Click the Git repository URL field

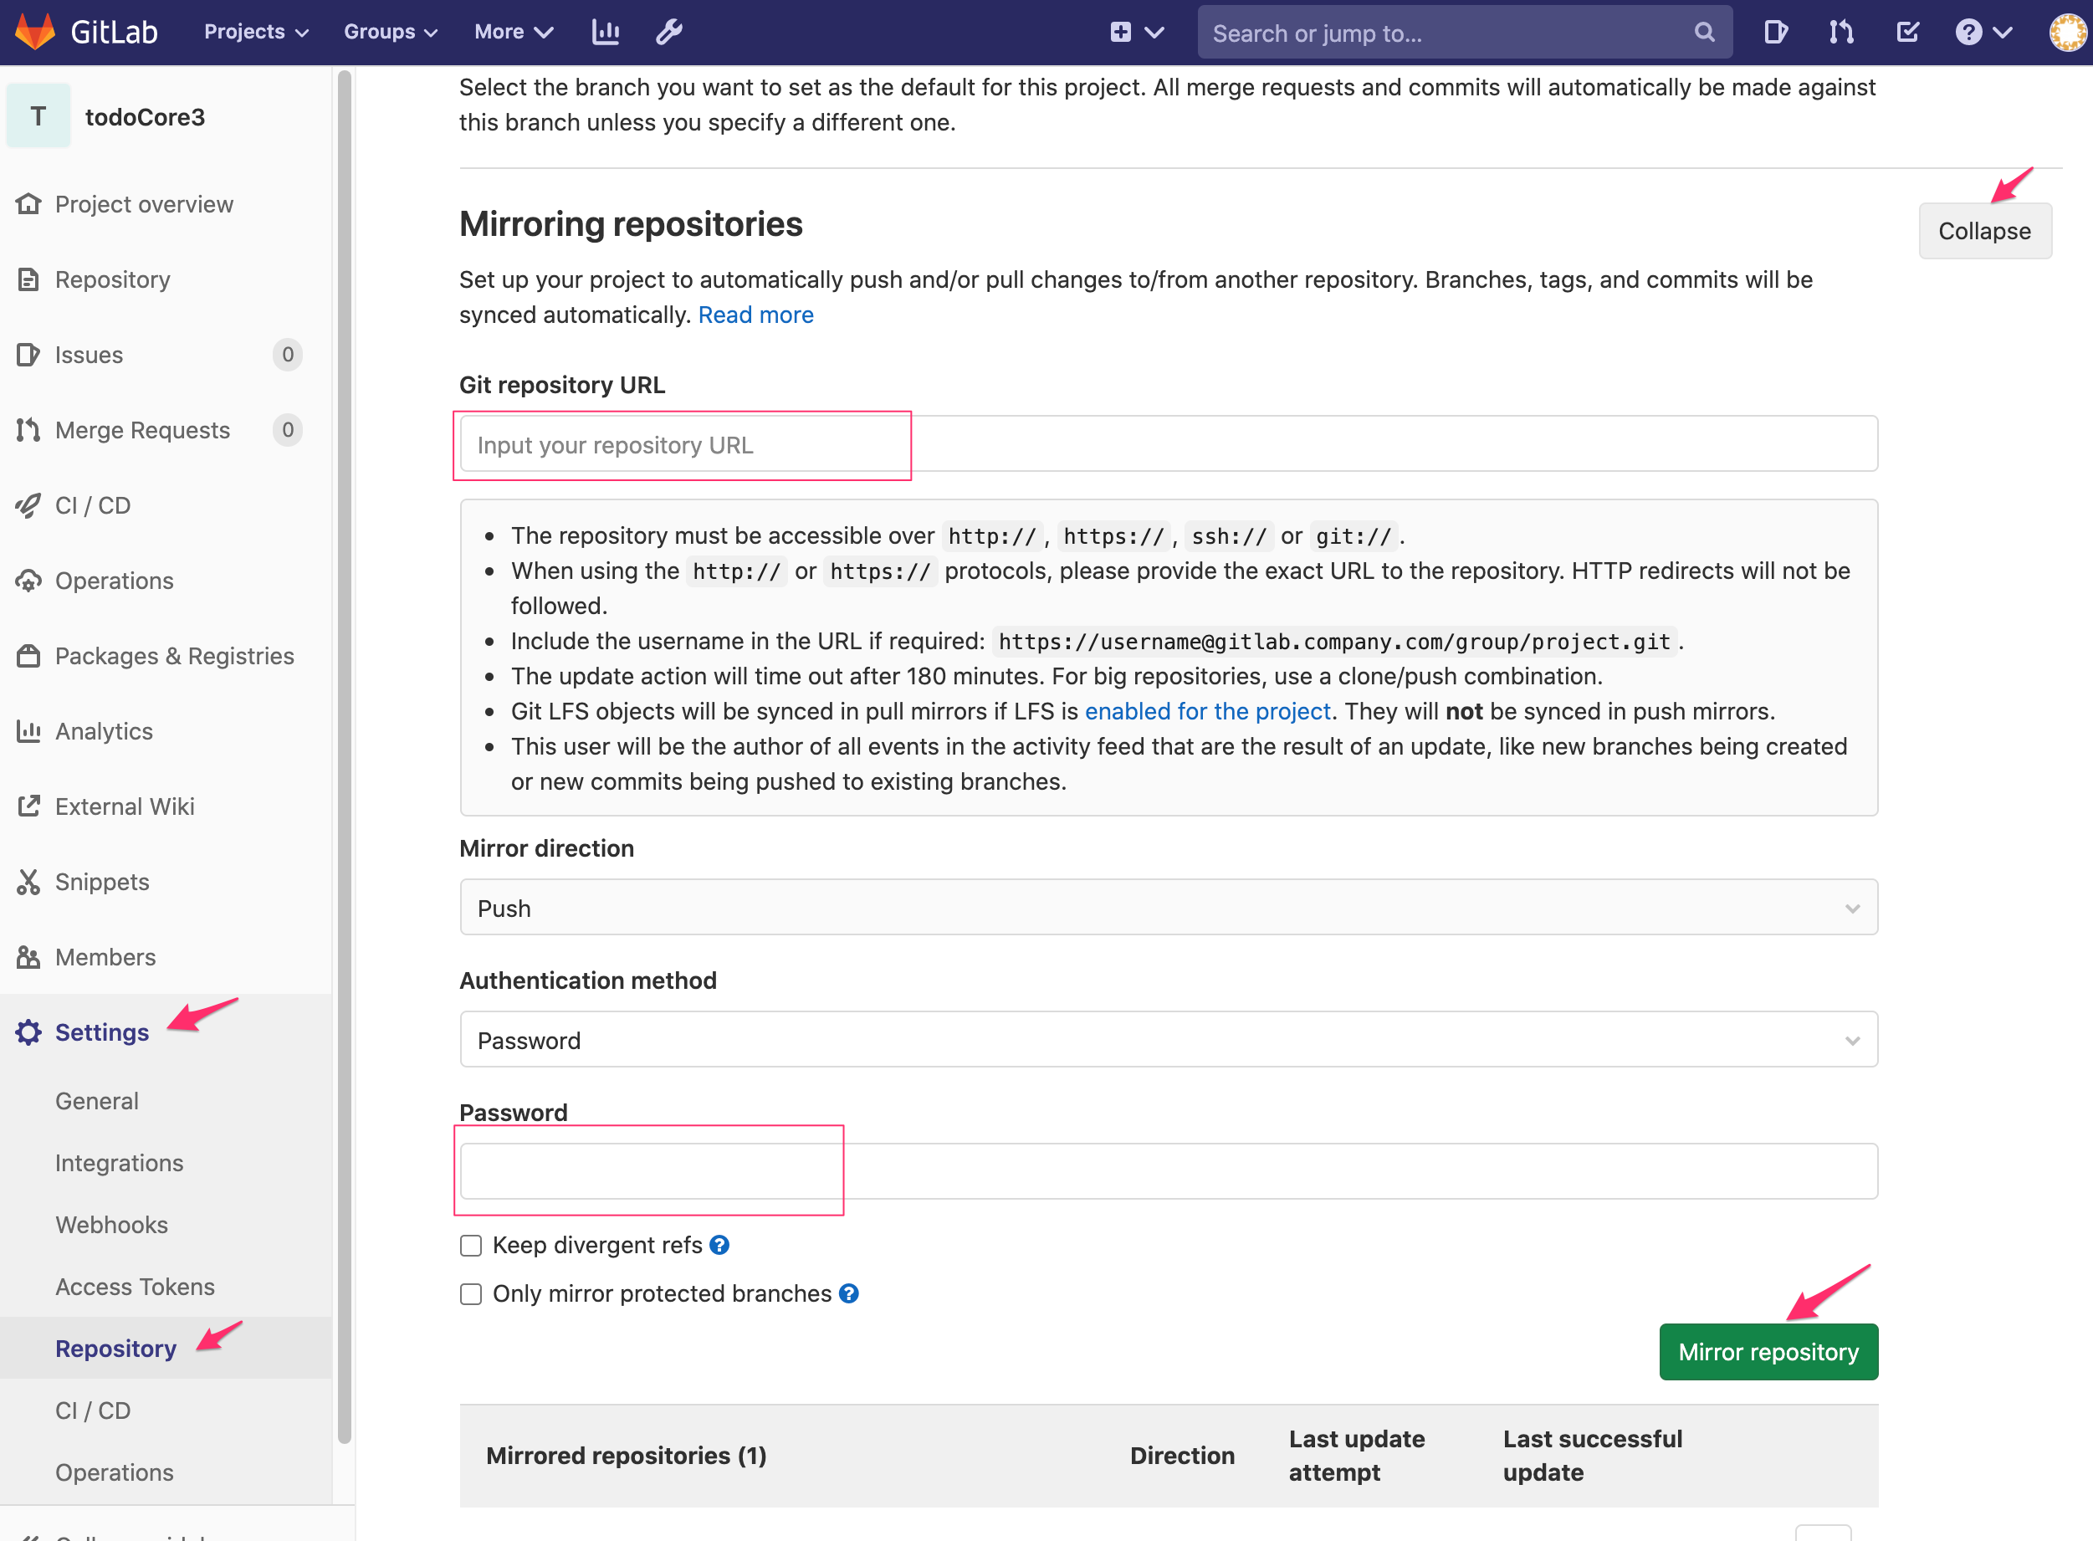(1168, 445)
